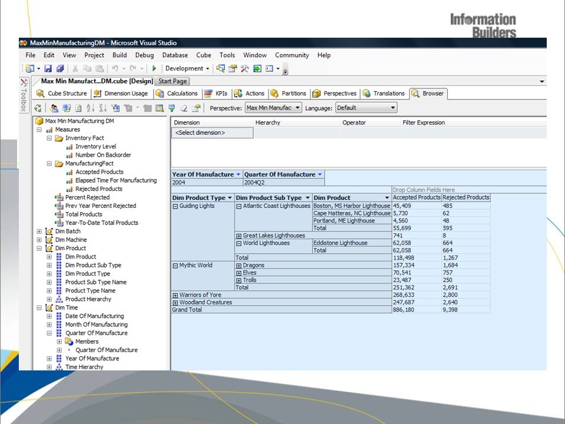Collapse the Guiding Lights row group
This screenshot has width=565, height=424.
click(175, 207)
